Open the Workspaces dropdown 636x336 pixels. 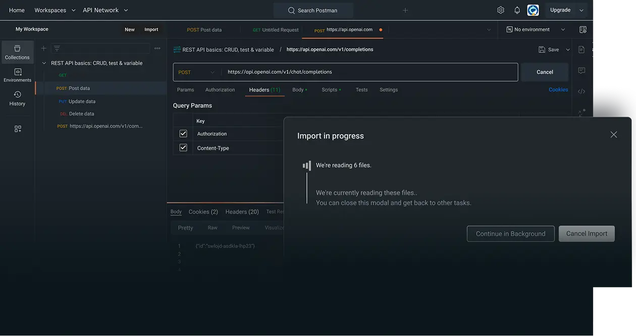click(55, 10)
